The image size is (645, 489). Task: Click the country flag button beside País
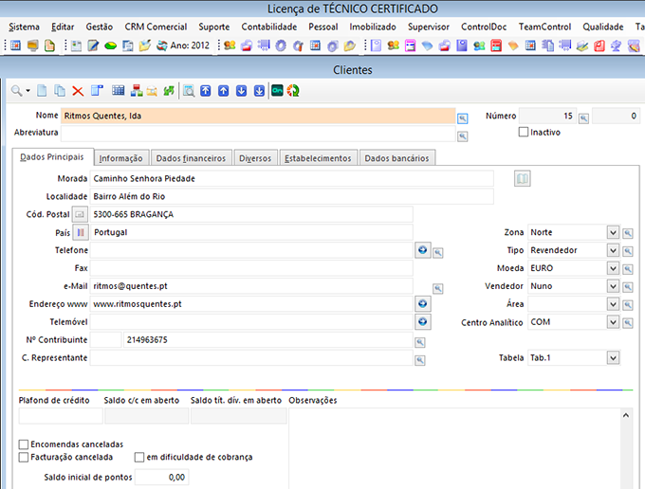[81, 232]
